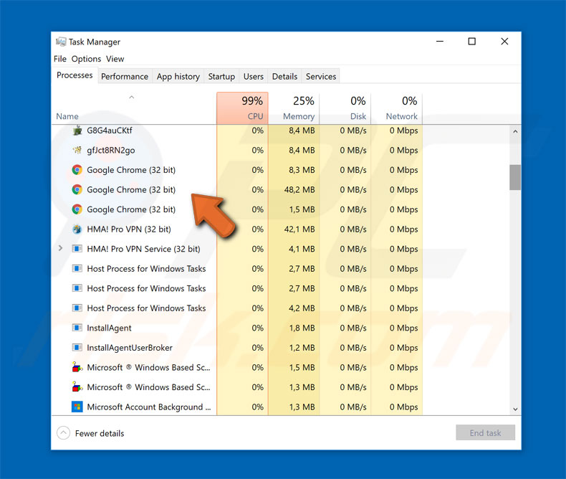566x479 pixels.
Task: Click the Chrome icon using 48,2 MB
Action: (77, 190)
